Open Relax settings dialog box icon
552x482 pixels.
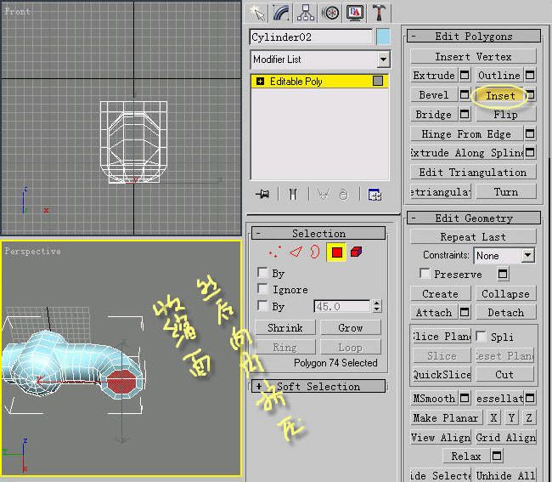[497, 456]
